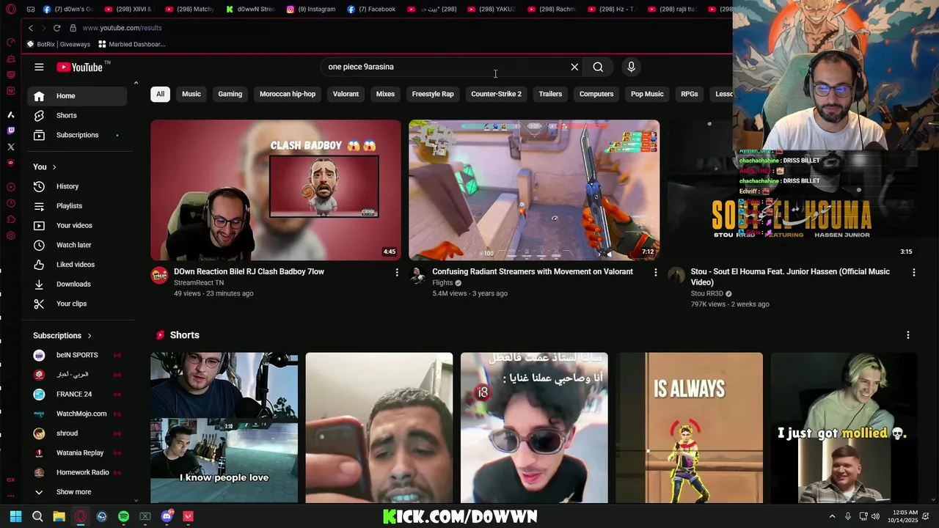
Task: Open the StreamReact TN channel avatar
Action: tap(159, 276)
